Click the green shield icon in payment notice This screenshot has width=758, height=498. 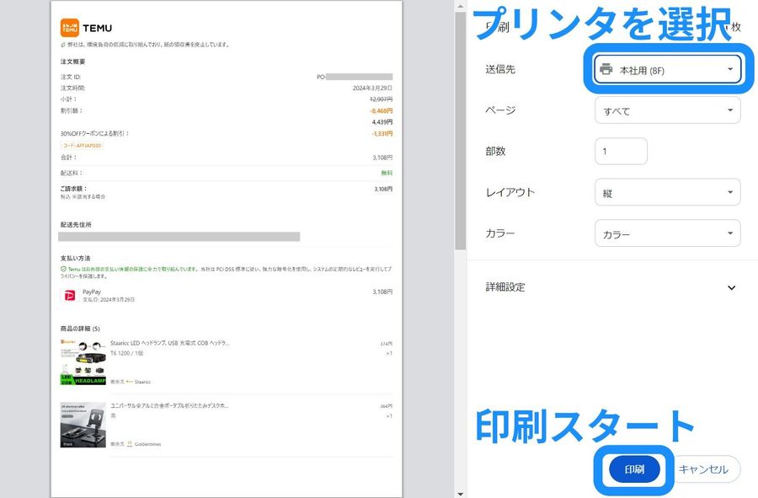(x=63, y=269)
